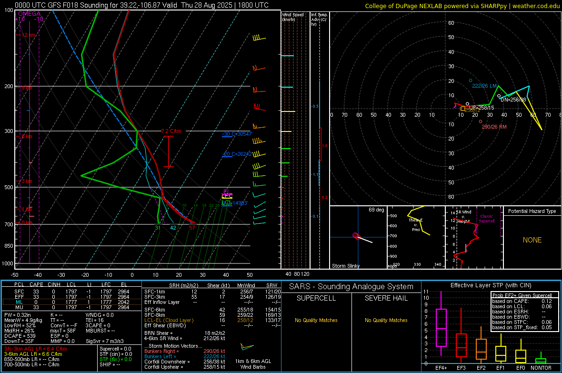Click the Classic Supercell inset label
562x373 pixels.
[487, 219]
